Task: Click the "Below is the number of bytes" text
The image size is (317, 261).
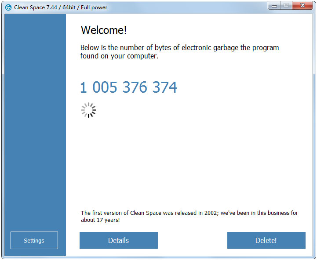Action: [179, 47]
